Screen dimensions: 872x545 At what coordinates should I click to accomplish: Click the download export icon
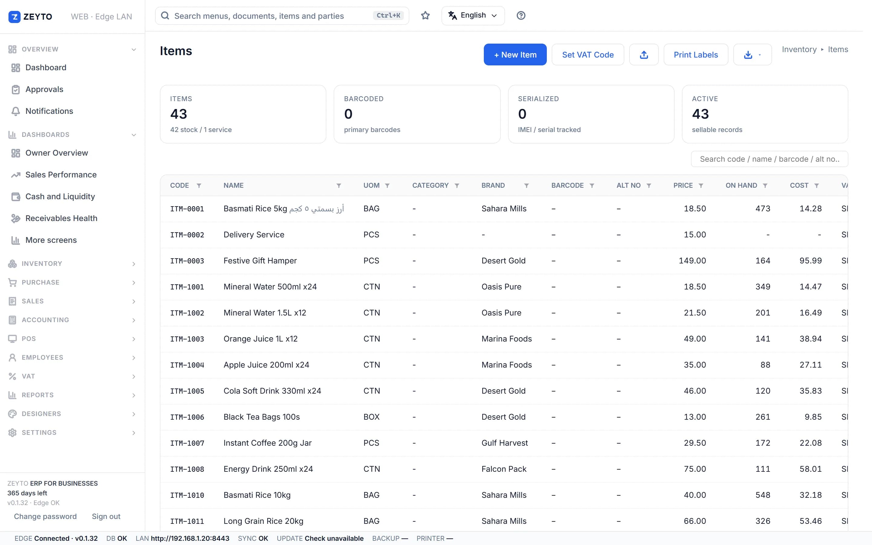(x=748, y=55)
